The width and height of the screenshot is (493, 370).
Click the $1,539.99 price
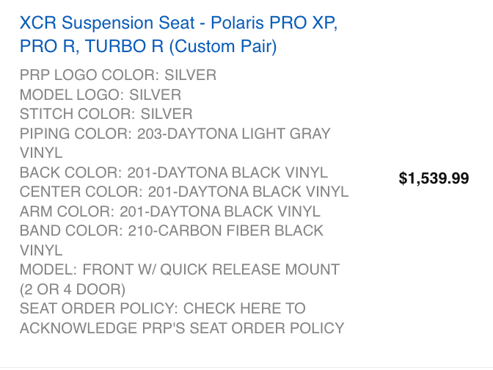pyautogui.click(x=434, y=178)
